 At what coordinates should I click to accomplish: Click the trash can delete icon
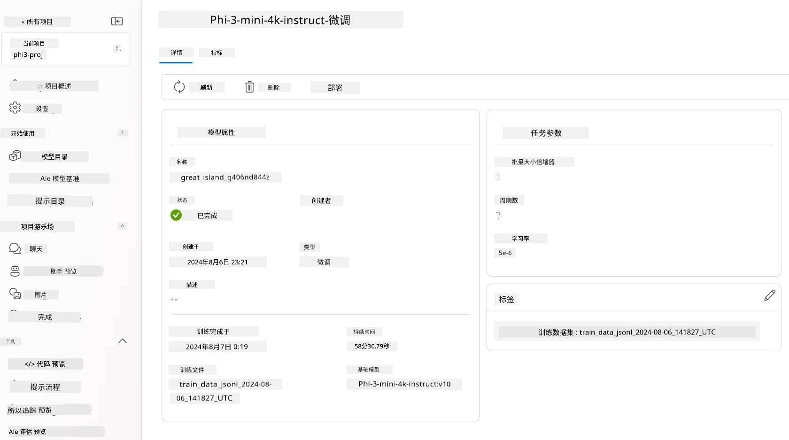[249, 87]
